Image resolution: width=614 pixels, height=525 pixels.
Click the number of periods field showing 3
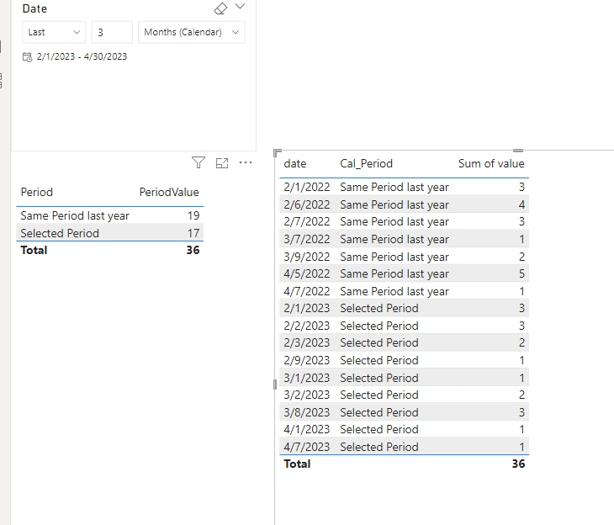click(112, 32)
